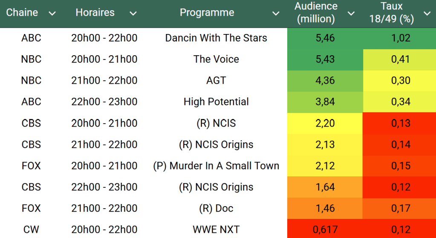Select the Murder In A Small Town cell
Viewport: 436px width, 238px height.
click(x=216, y=166)
